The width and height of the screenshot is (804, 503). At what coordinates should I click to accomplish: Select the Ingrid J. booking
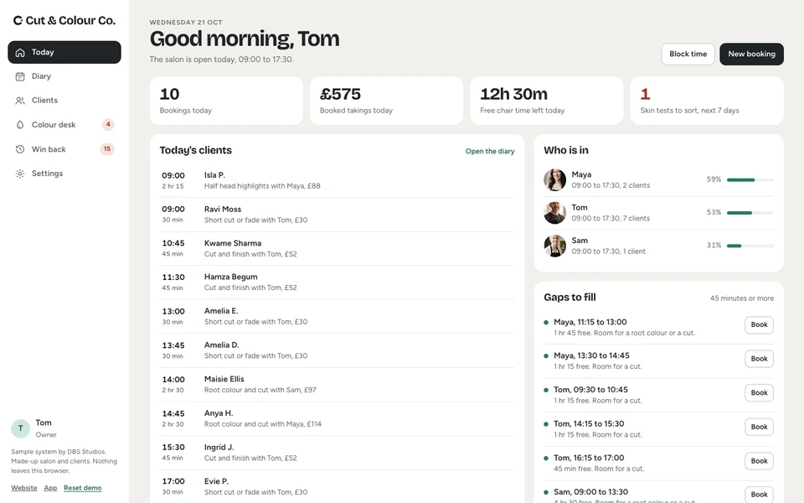[x=338, y=453]
